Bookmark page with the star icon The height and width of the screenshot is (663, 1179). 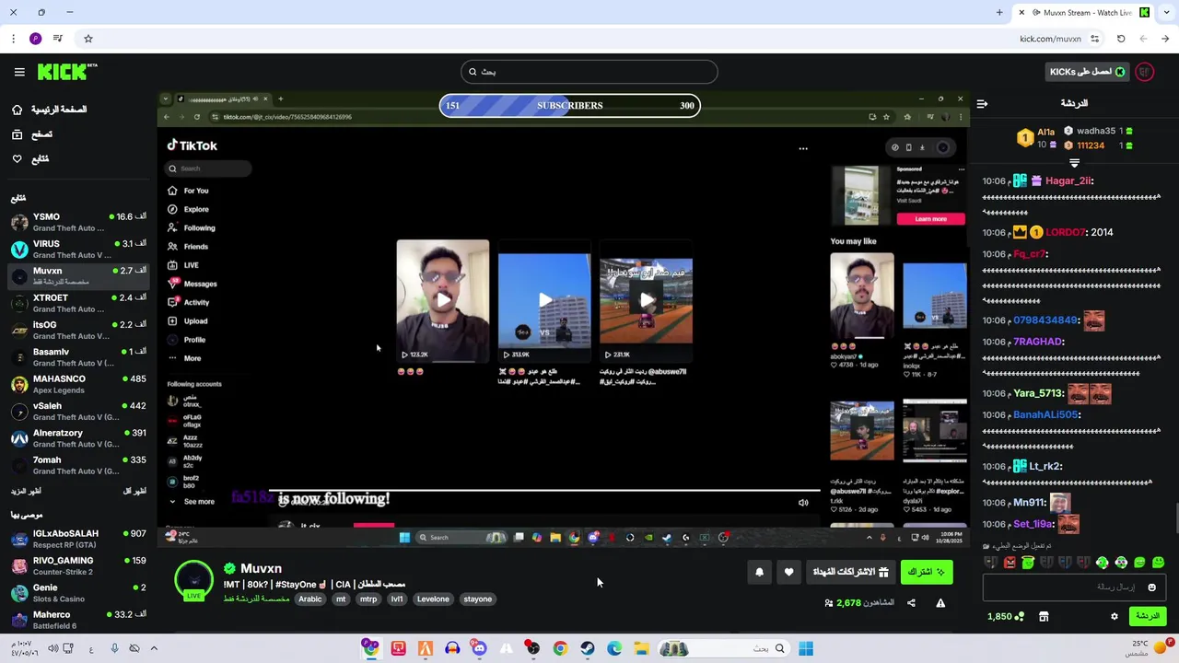click(x=88, y=39)
